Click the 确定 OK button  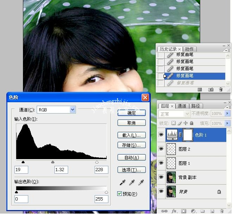click(x=131, y=113)
